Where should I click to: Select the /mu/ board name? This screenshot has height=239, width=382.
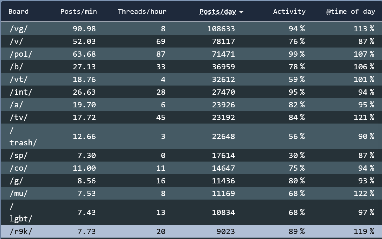tap(19, 193)
